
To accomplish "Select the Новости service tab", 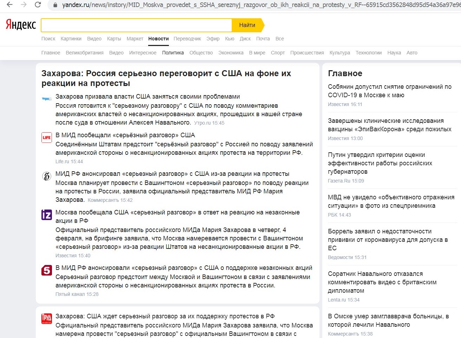I will click(158, 39).
